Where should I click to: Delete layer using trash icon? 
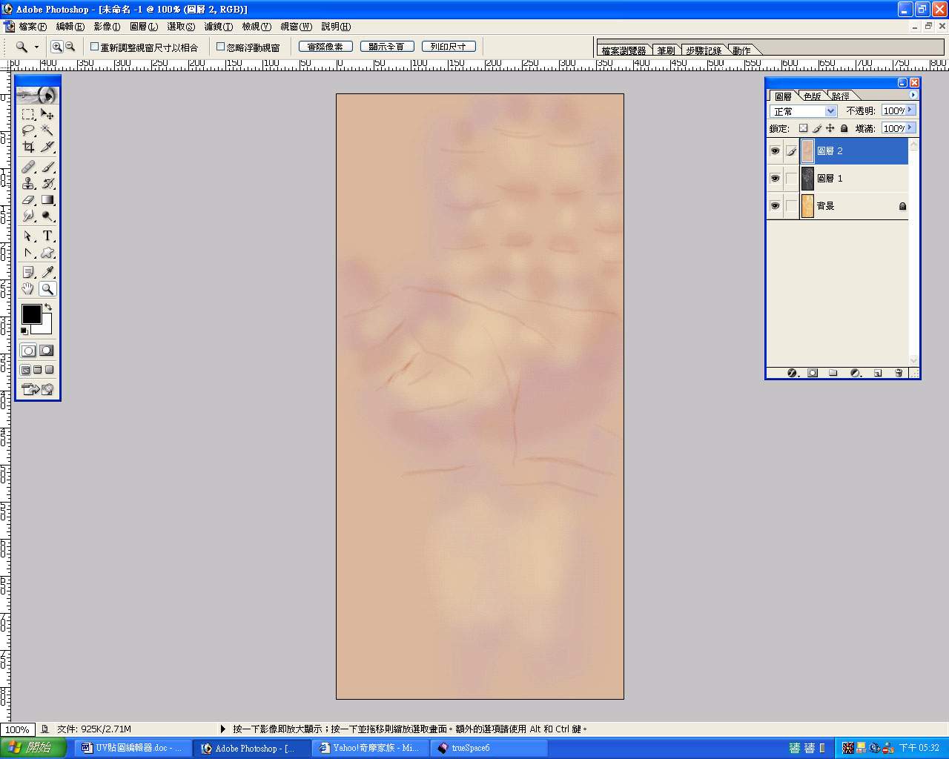click(899, 373)
